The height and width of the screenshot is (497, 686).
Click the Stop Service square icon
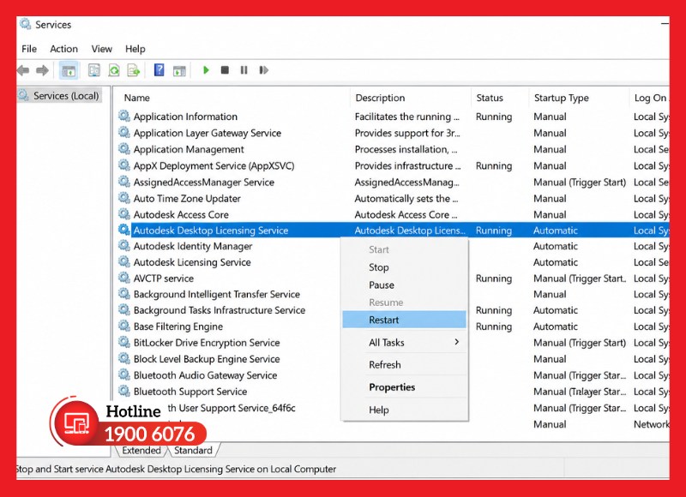click(225, 70)
